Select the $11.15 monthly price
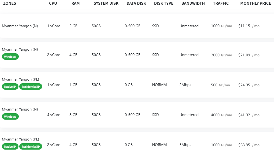274x157 pixels. pyautogui.click(x=244, y=26)
